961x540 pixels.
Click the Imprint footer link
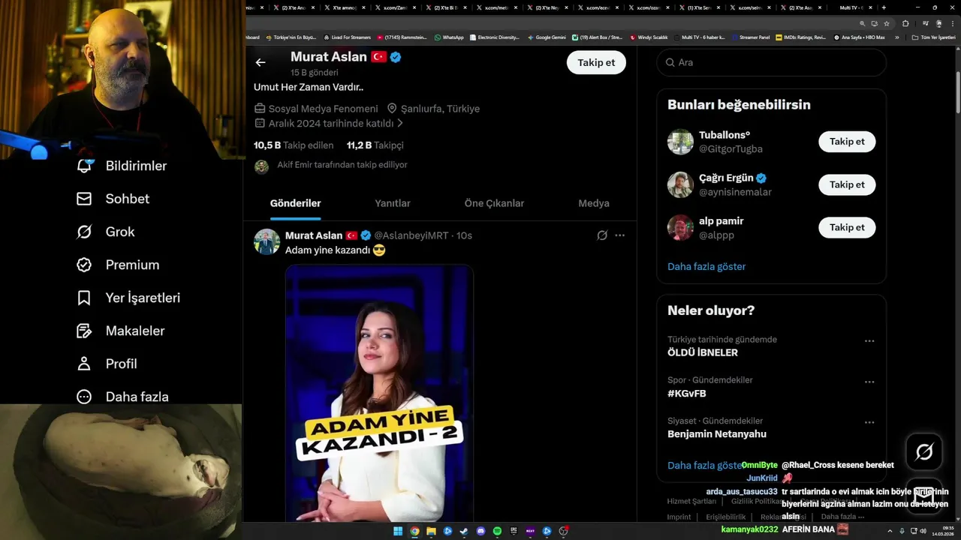[679, 517]
